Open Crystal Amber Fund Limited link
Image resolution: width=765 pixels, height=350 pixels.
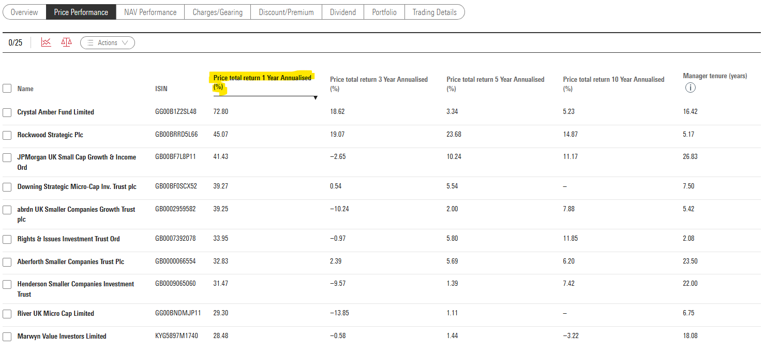[56, 112]
